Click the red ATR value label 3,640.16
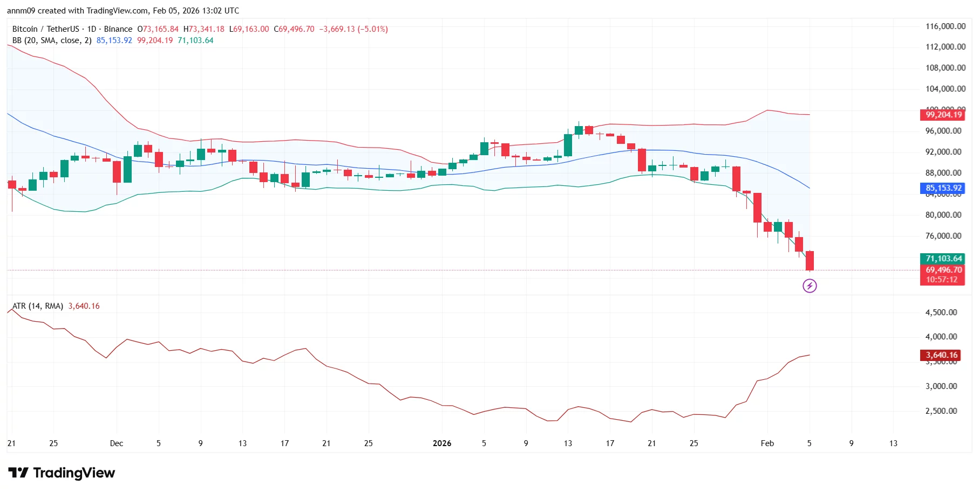979x493 pixels. point(939,355)
